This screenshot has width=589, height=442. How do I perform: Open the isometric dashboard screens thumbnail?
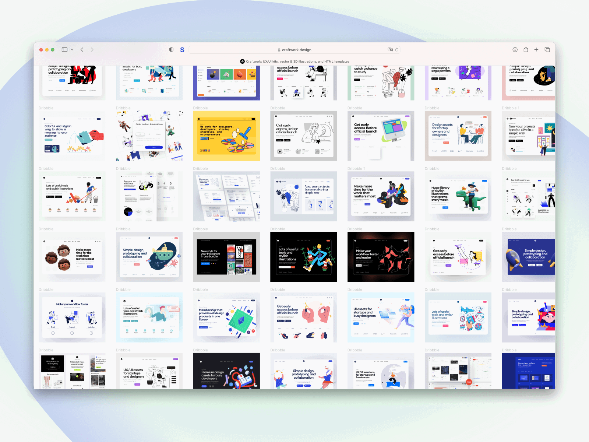[x=226, y=196]
